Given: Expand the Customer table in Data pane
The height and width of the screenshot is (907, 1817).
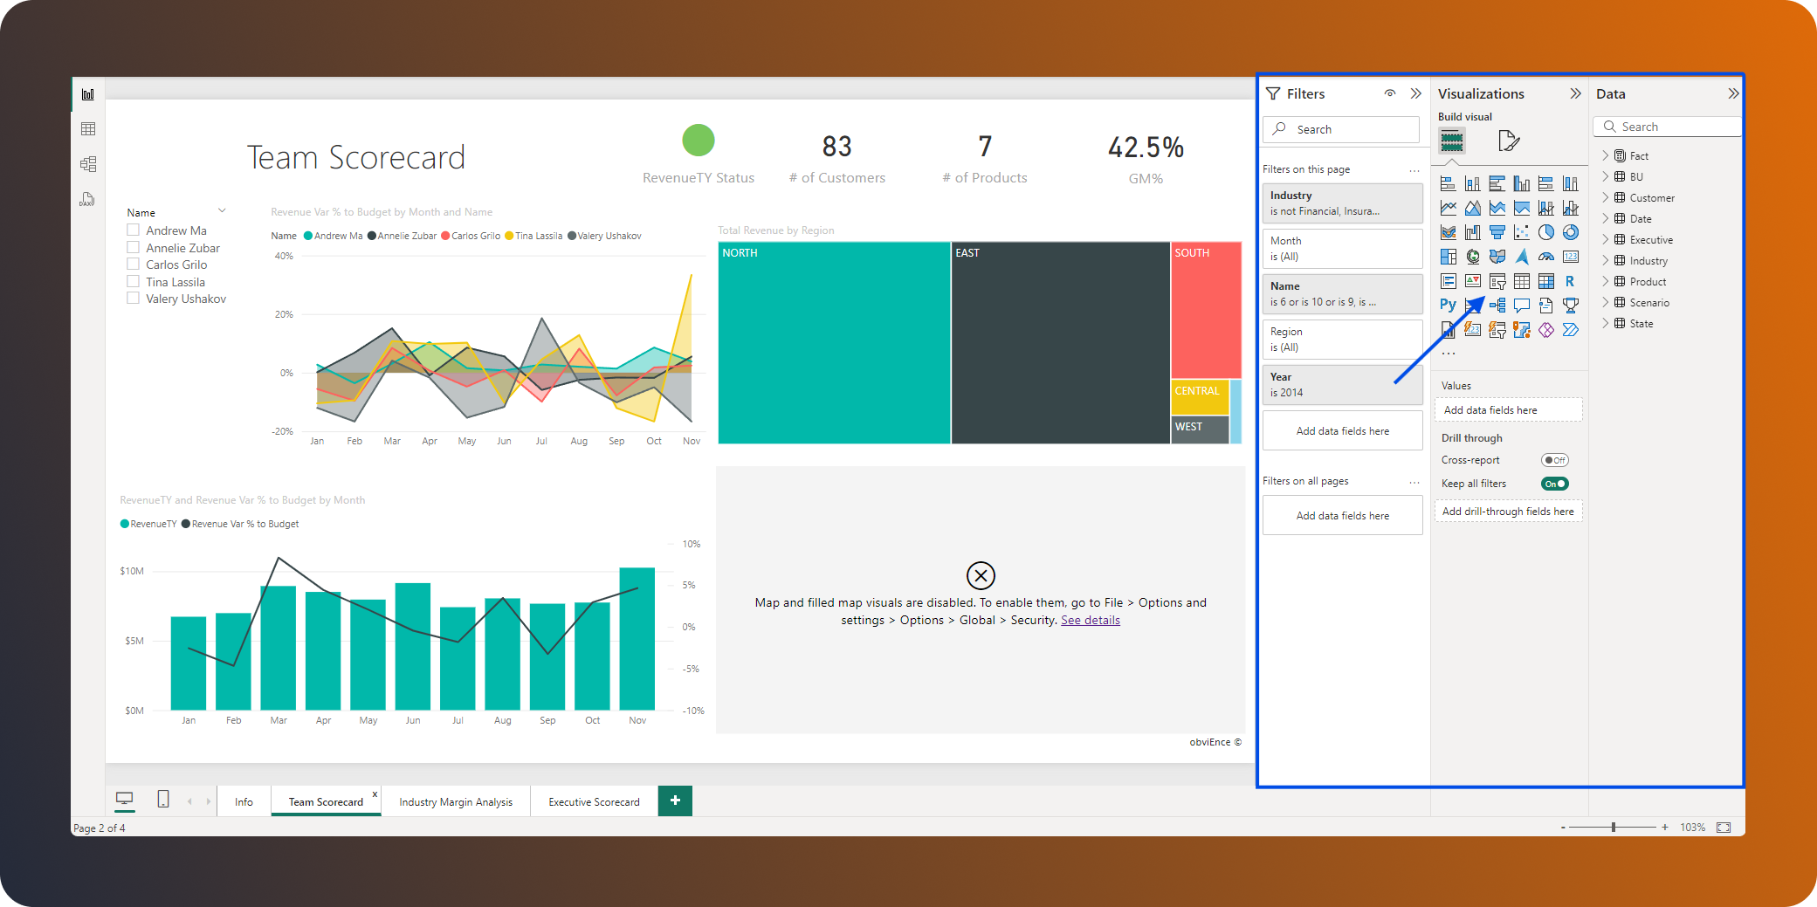Looking at the screenshot, I should pos(1606,197).
